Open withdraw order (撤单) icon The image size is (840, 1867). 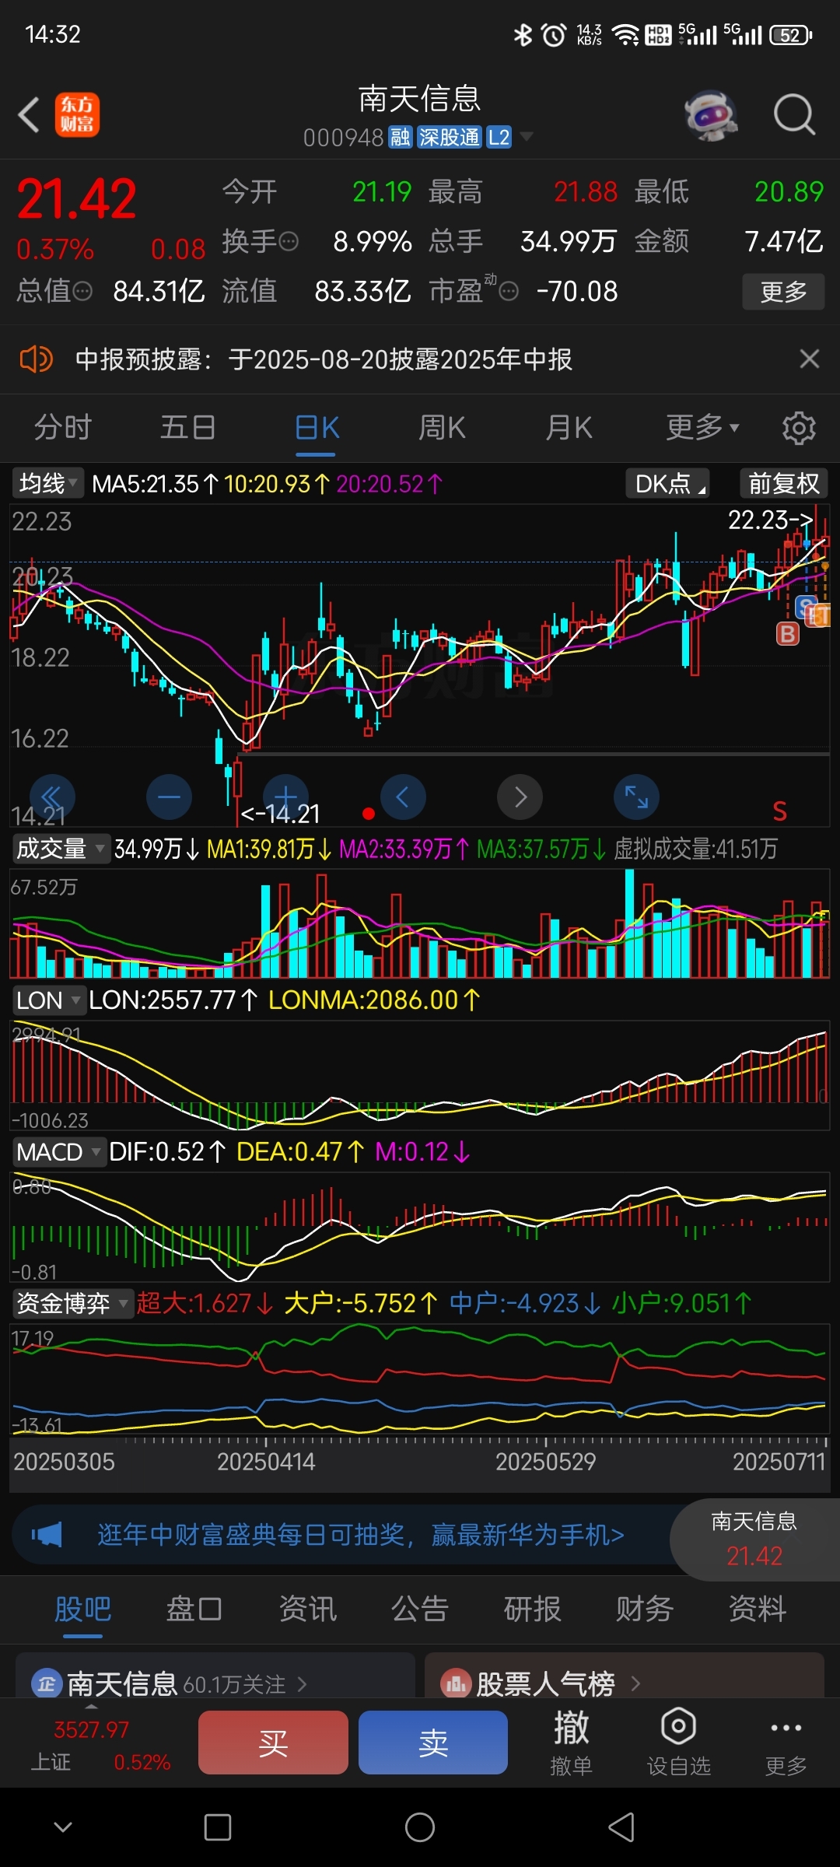tap(572, 1743)
